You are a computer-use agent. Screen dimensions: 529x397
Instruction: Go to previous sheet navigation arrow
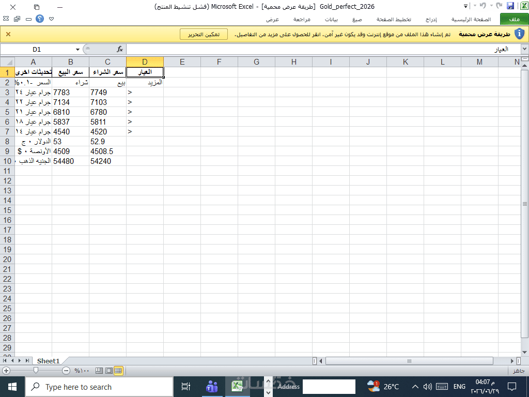click(12, 361)
